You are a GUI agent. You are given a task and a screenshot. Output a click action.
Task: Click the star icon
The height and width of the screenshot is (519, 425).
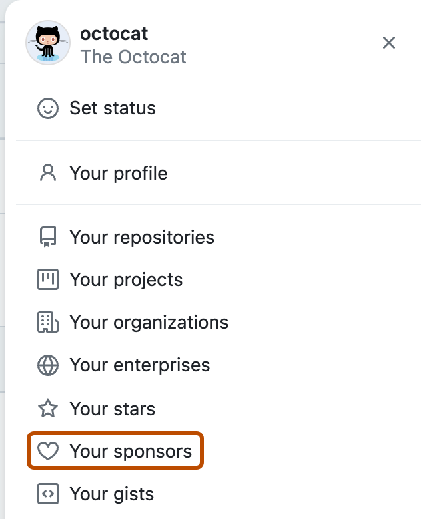pos(48,408)
